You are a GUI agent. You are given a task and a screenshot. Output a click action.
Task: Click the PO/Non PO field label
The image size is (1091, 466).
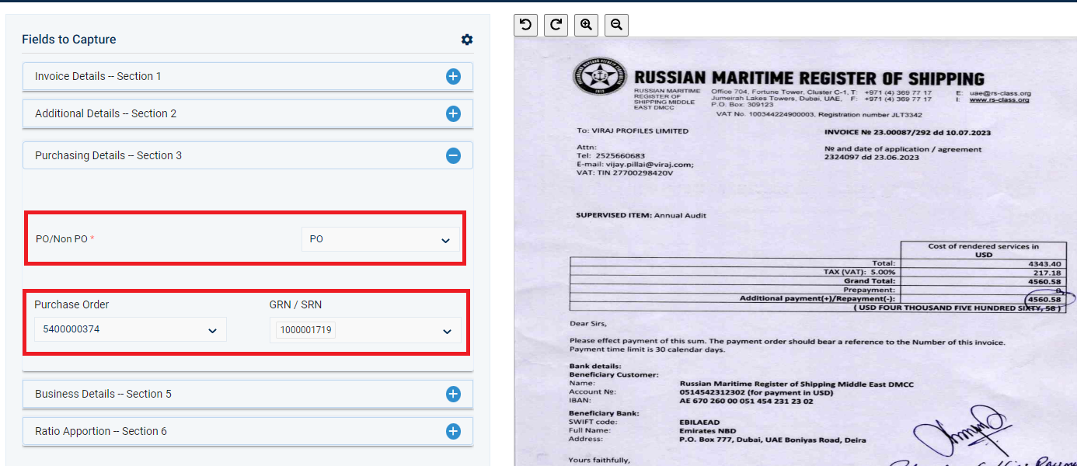coord(65,239)
